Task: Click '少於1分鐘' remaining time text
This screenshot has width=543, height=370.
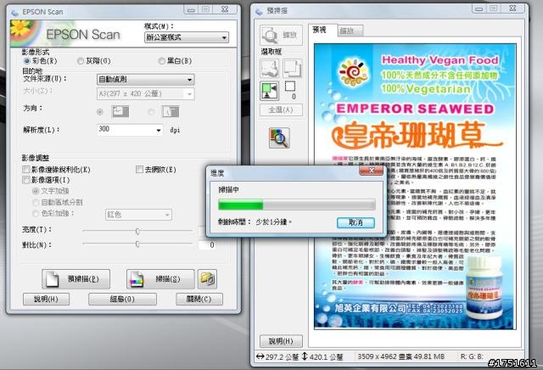Action: 271,221
